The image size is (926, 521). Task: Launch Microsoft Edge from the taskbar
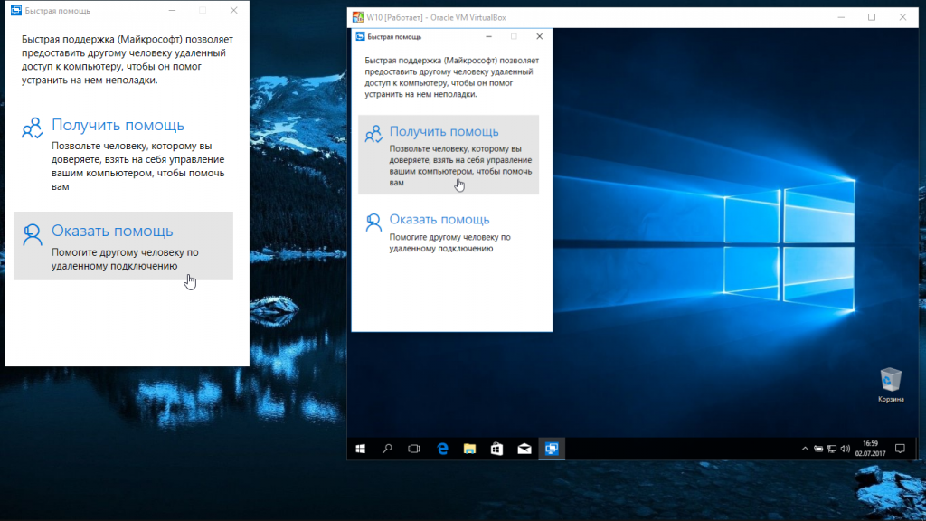(x=443, y=449)
